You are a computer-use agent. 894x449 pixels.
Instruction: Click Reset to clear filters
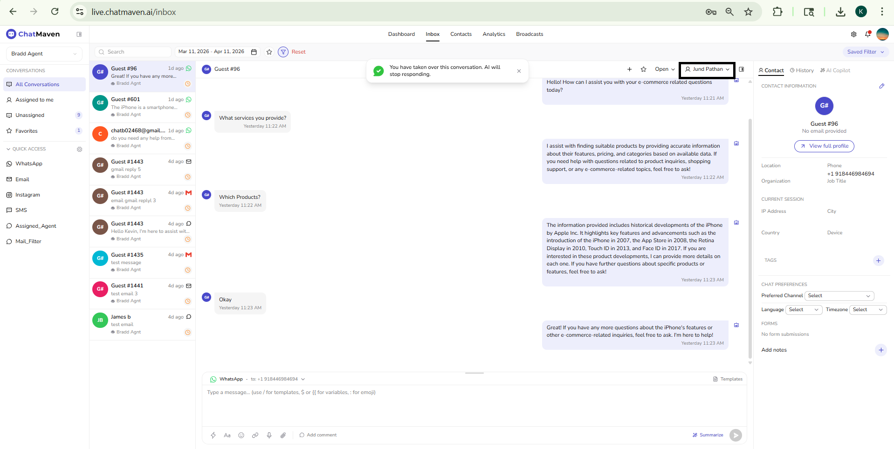298,52
